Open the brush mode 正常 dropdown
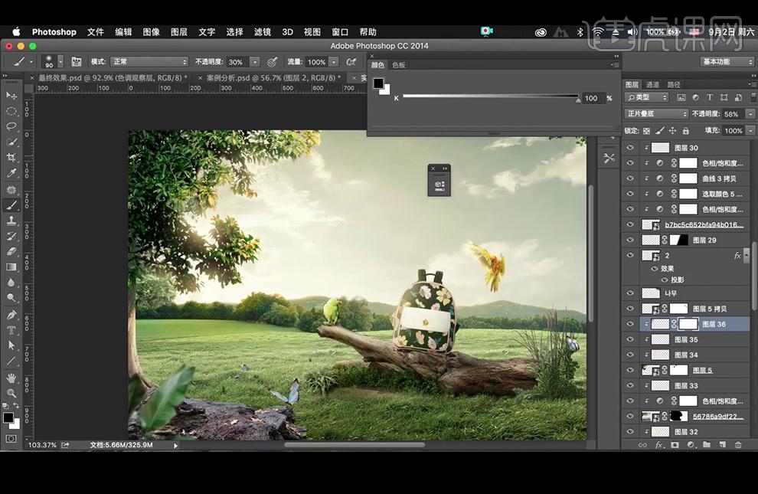The width and height of the screenshot is (758, 494). point(149,62)
